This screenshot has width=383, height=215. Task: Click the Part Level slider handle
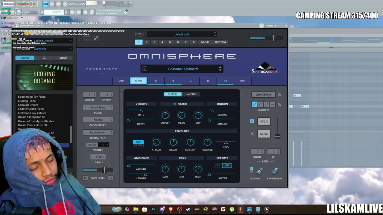pyautogui.click(x=104, y=170)
